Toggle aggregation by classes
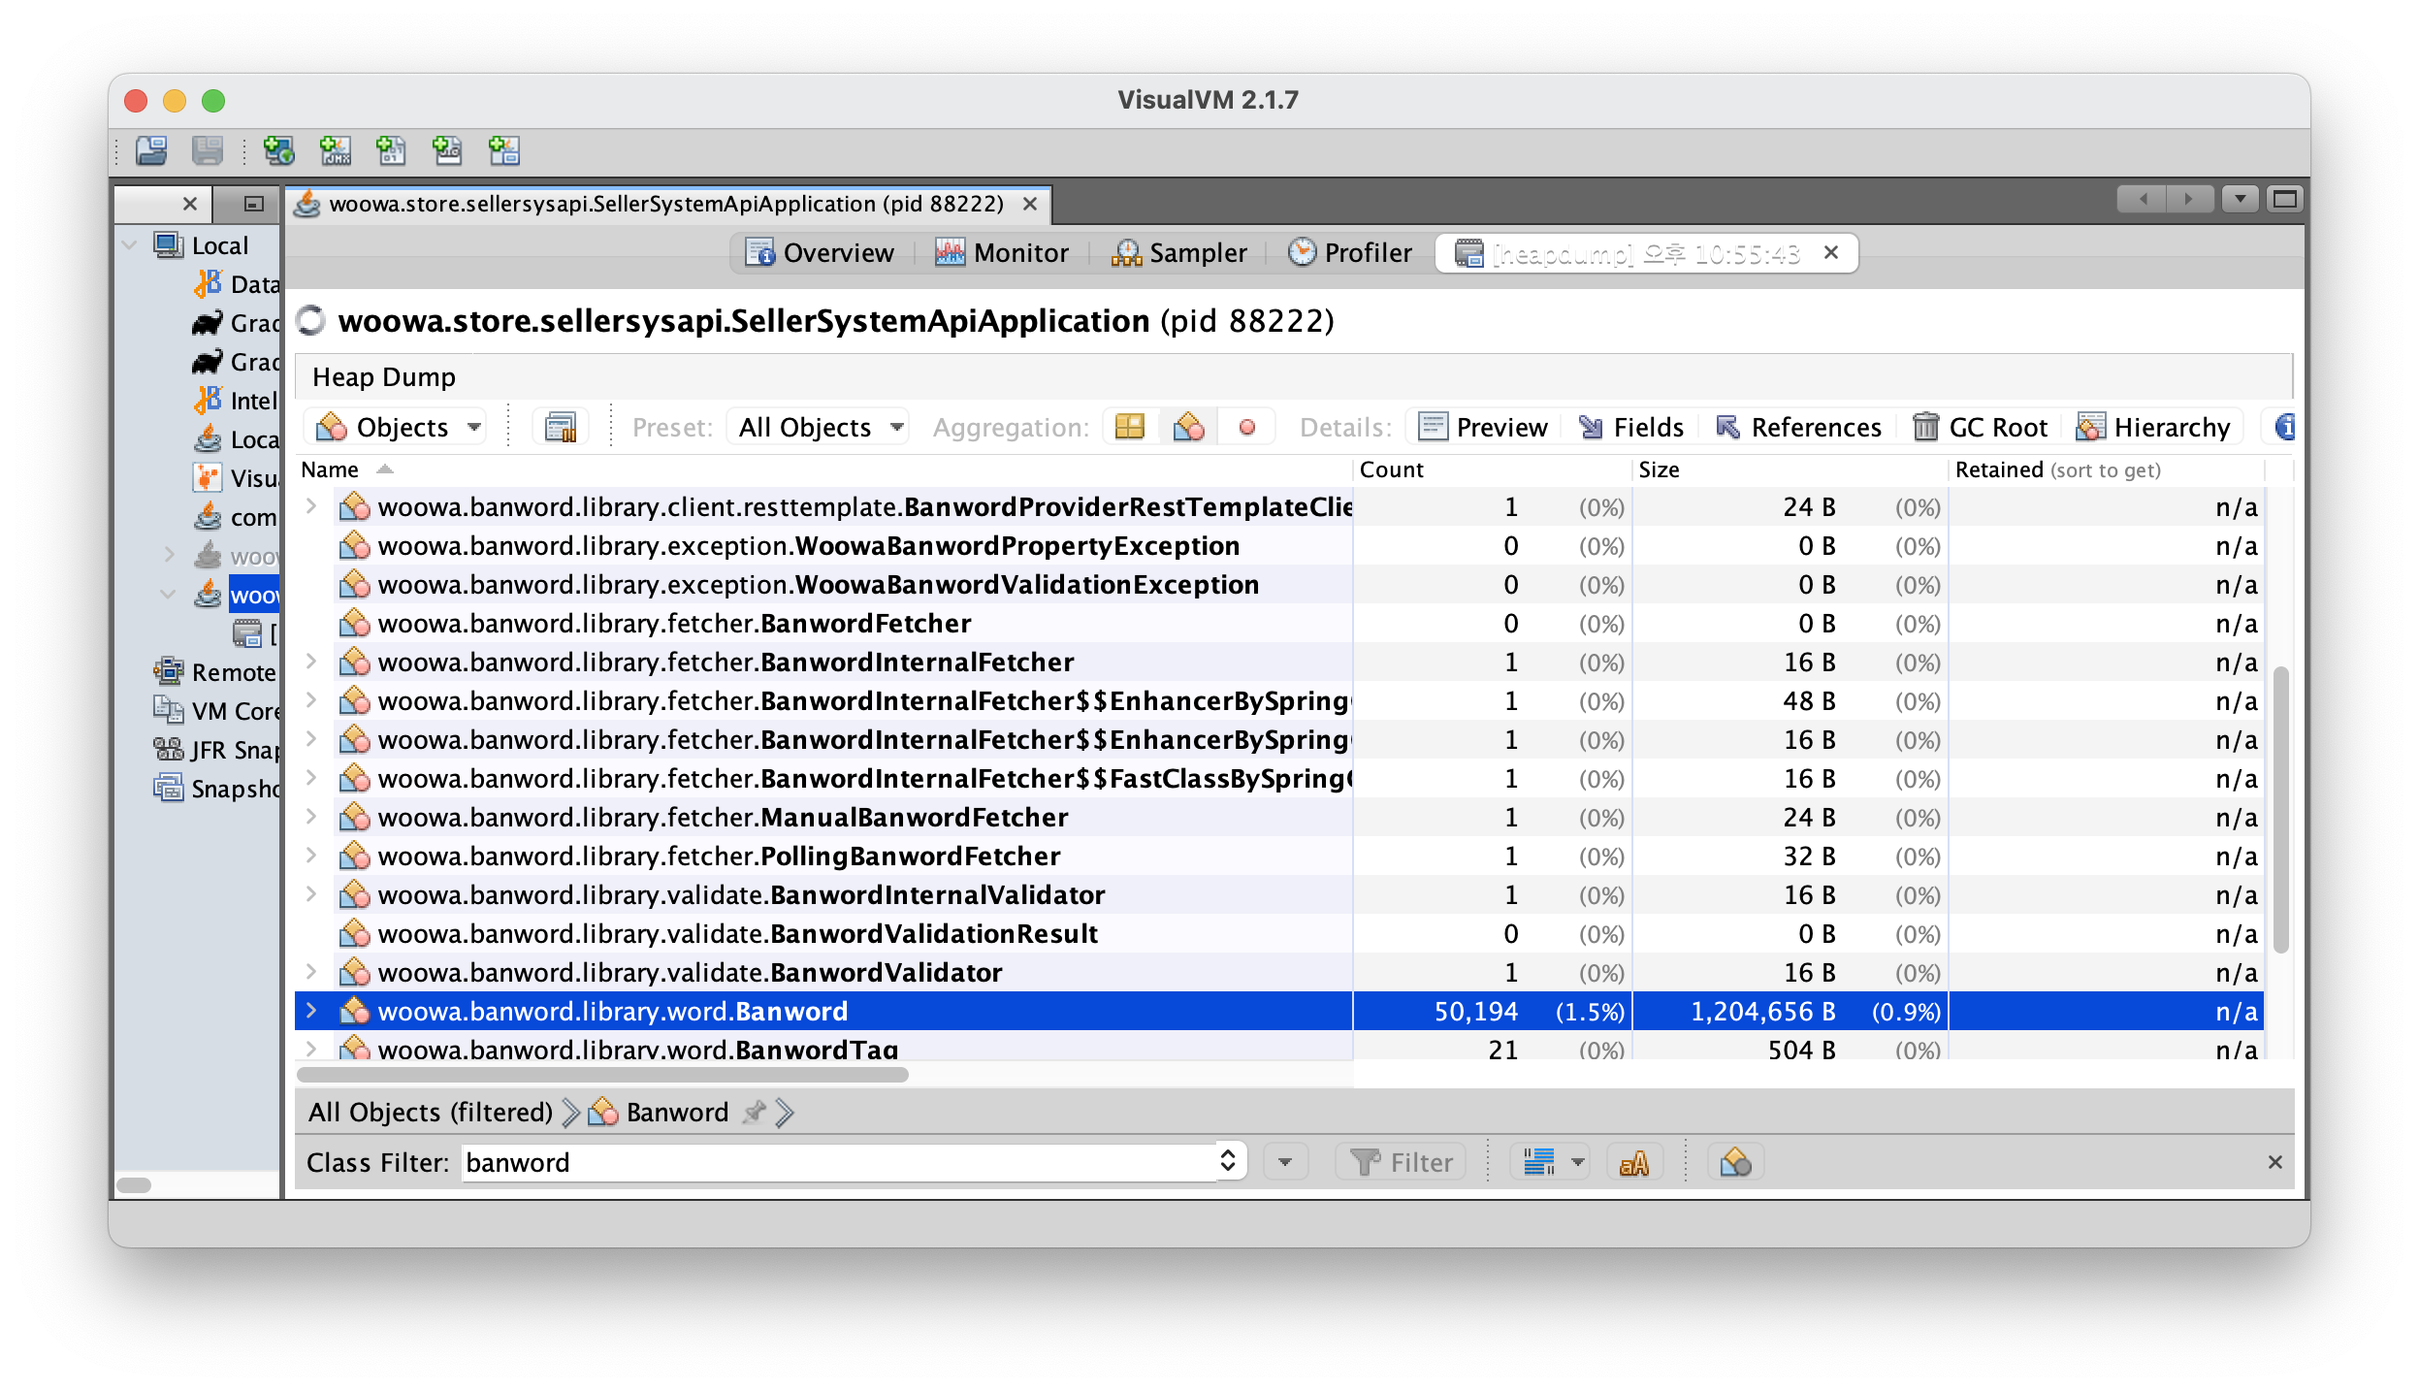This screenshot has width=2419, height=1391. pos(1188,427)
